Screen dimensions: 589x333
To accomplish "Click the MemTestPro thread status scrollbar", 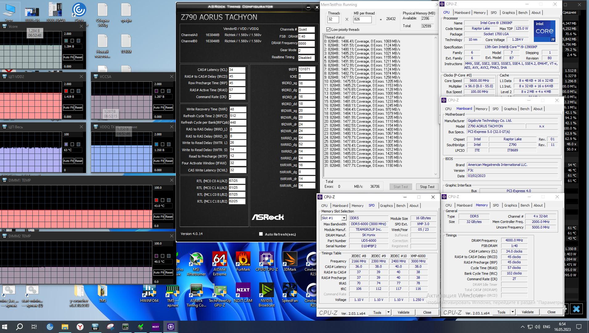I will coord(436,106).
